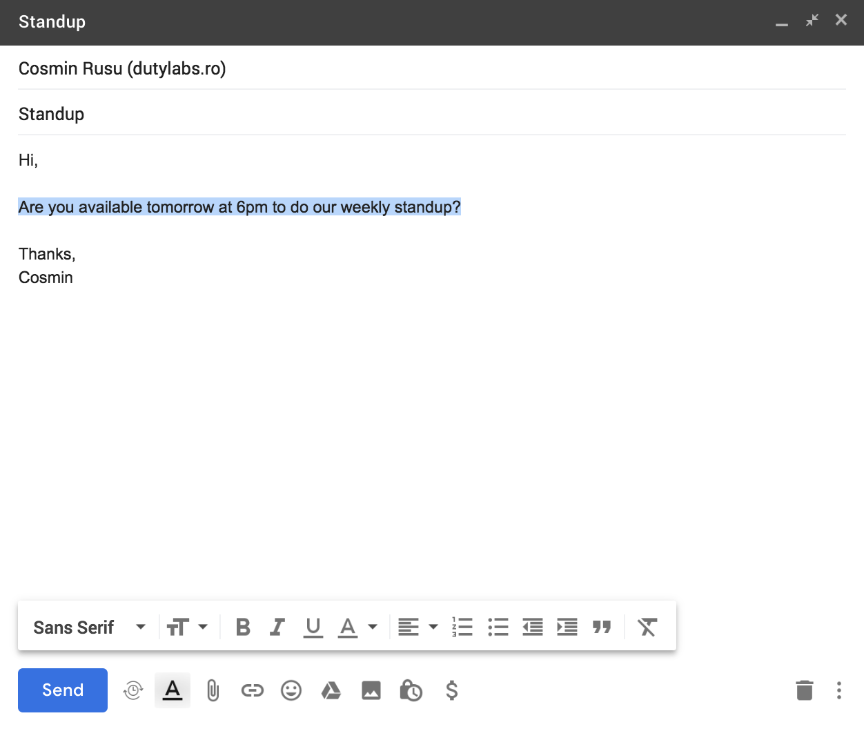This screenshot has height=729, width=864.
Task: Open the schedule send clock icon
Action: (133, 690)
